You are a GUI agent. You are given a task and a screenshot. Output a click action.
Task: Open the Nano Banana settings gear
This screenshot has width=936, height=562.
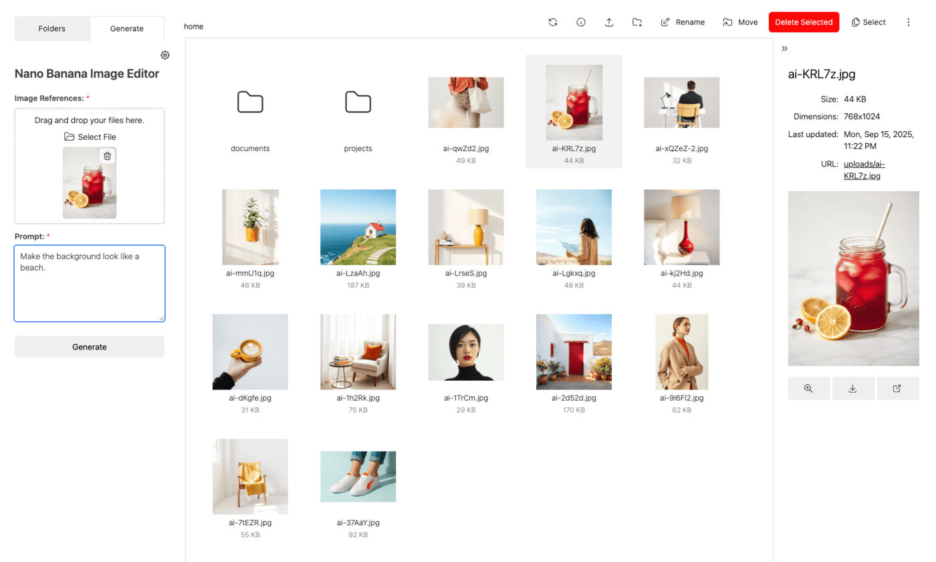(x=165, y=55)
